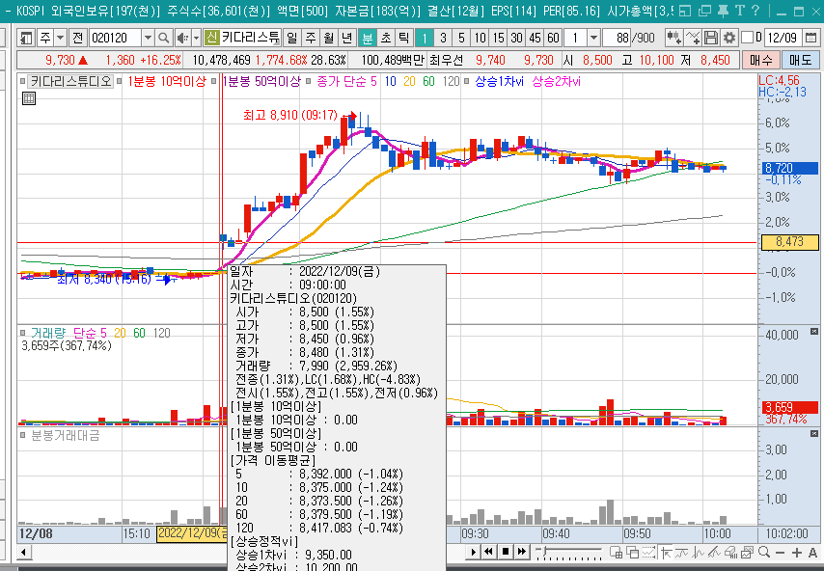Click the stock search magnifier icon
824x571 pixels.
click(x=164, y=38)
